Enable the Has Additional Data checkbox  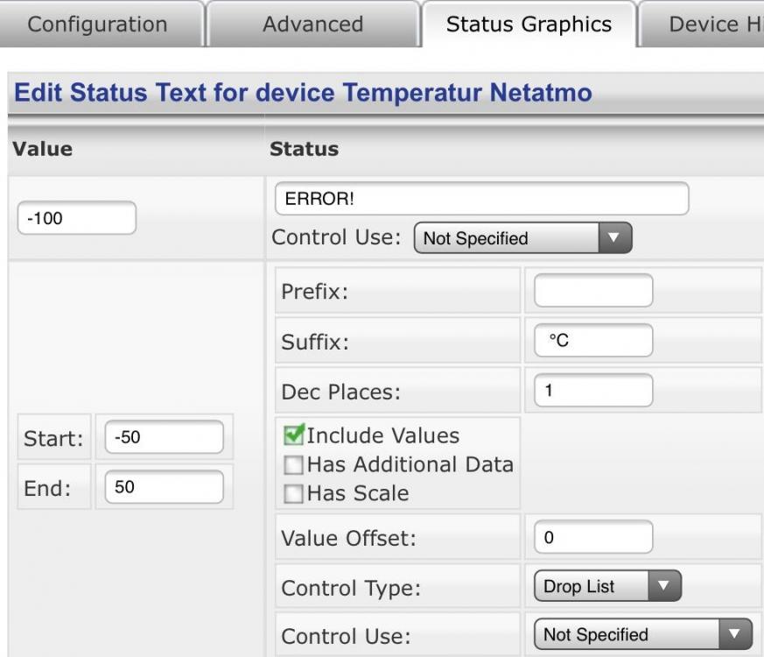[295, 465]
